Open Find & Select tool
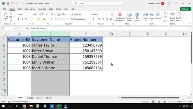The width and height of the screenshot is (193, 109). 179,17
